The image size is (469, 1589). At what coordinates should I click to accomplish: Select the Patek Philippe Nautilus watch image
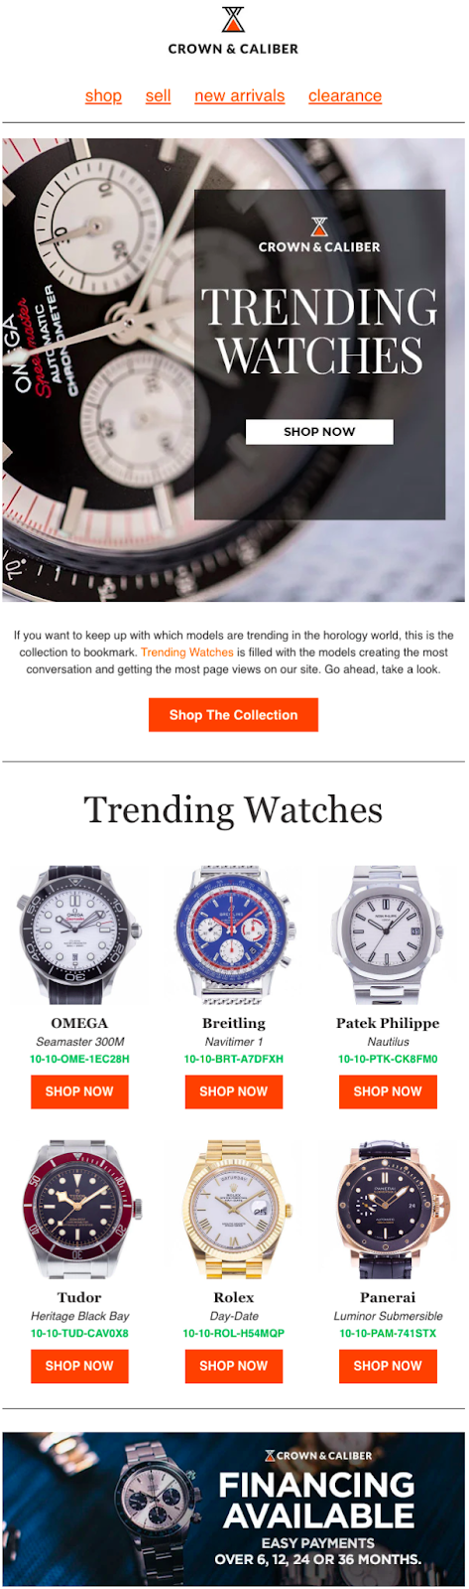coord(388,935)
